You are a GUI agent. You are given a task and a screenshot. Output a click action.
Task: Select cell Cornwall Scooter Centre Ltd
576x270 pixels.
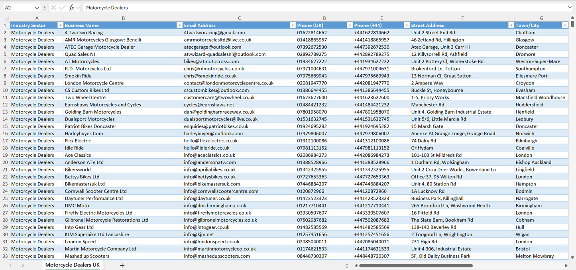pyautogui.click(x=123, y=191)
